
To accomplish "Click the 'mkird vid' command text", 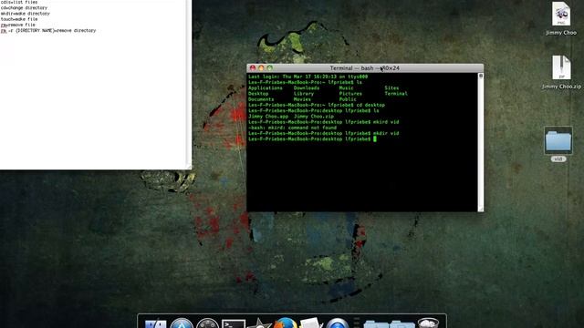I will 386,122.
